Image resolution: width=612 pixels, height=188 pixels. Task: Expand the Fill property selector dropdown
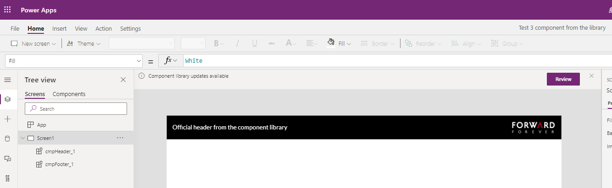tap(139, 61)
